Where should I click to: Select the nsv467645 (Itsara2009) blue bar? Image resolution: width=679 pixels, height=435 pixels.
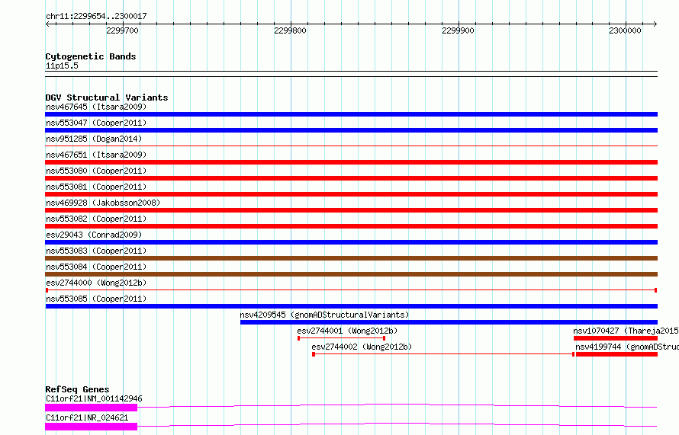(351, 114)
